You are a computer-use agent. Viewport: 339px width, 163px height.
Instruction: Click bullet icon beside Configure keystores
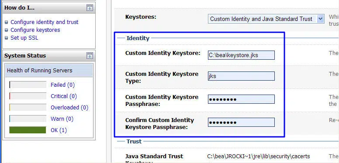tap(6, 30)
